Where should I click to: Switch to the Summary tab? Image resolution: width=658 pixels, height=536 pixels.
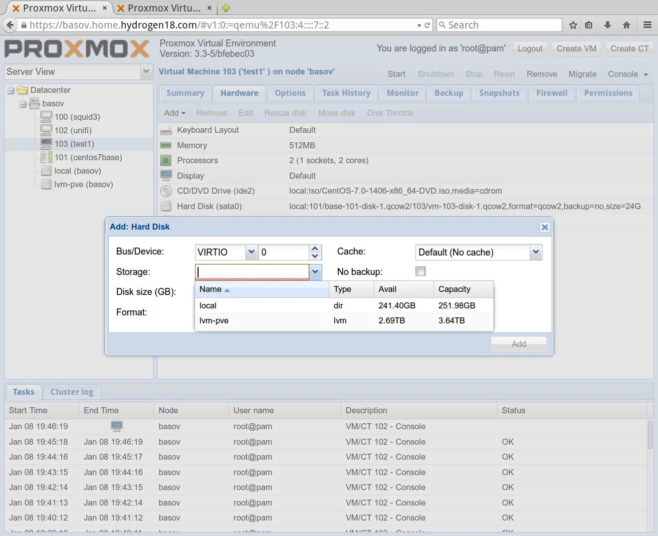click(186, 93)
